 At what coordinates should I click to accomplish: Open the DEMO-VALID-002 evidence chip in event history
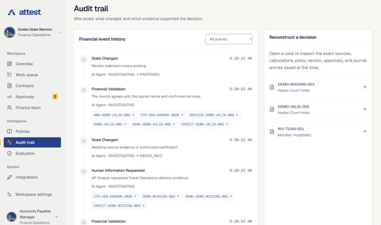click(110, 124)
